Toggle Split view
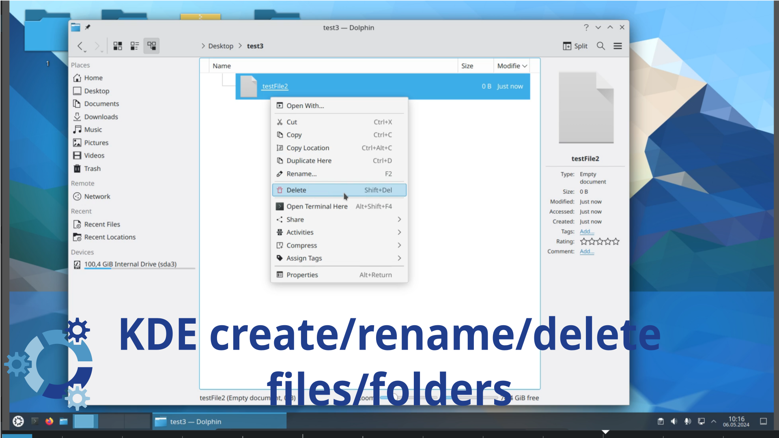Image resolution: width=779 pixels, height=438 pixels. tap(575, 46)
